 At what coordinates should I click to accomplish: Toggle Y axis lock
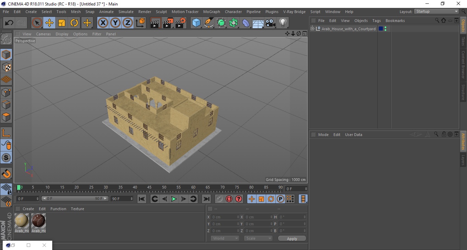click(115, 23)
